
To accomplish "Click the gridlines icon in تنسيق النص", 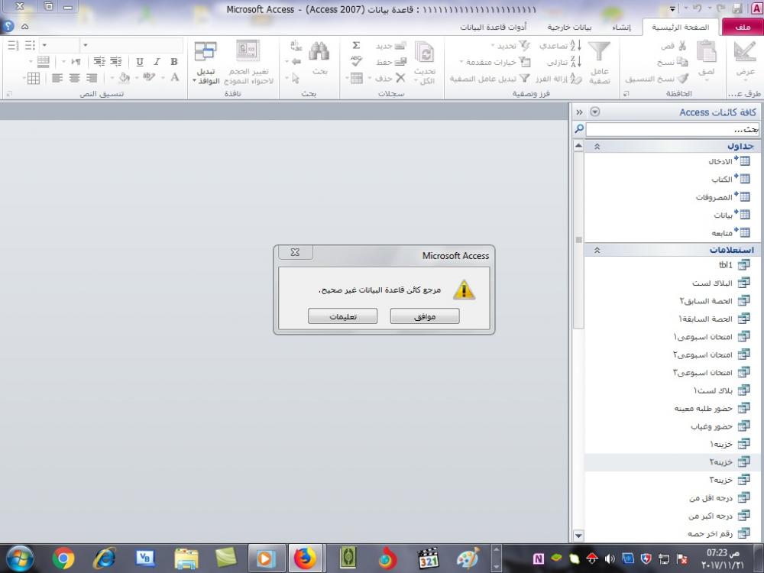I will tap(34, 78).
